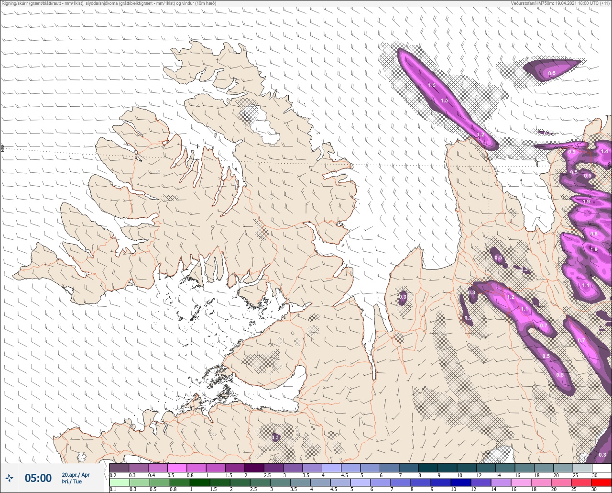
Task: Select the medium green 0.5 swatch in the rain legend
Action: tap(160, 482)
